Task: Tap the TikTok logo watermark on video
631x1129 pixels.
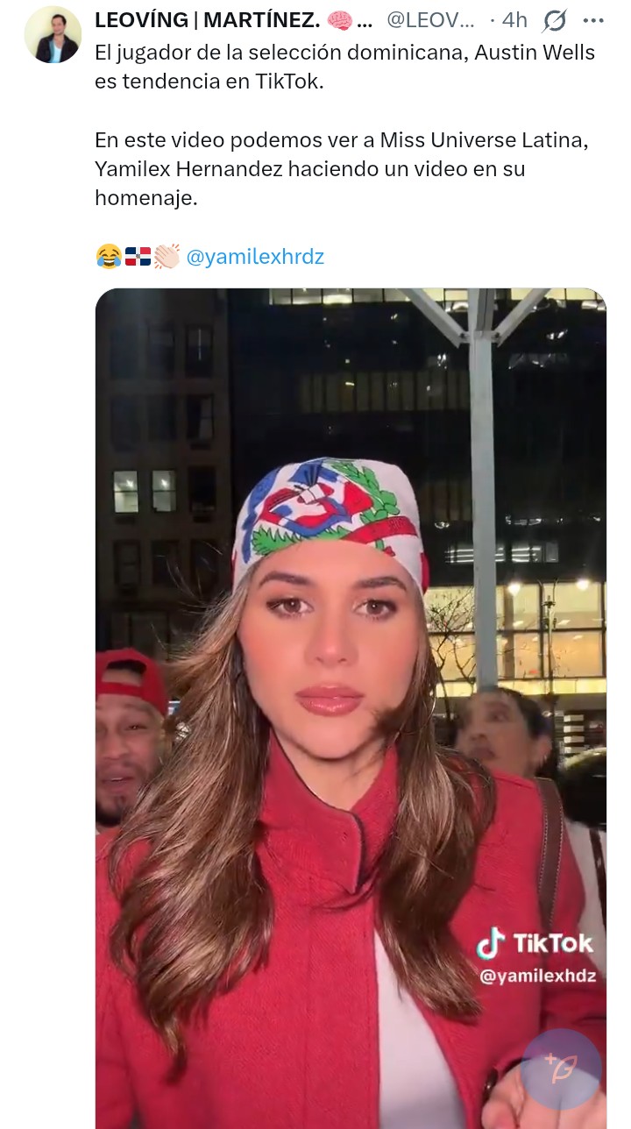Action: (535, 944)
